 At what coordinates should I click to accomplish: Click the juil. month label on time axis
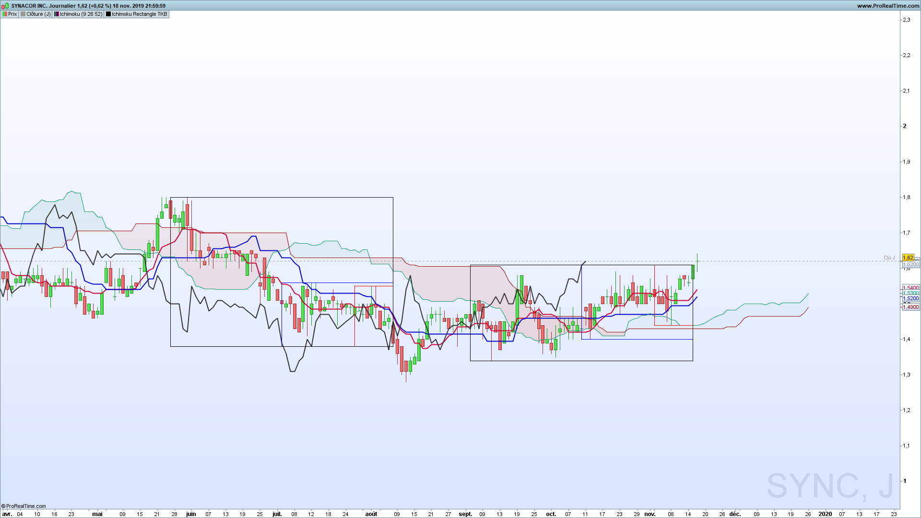(x=277, y=514)
